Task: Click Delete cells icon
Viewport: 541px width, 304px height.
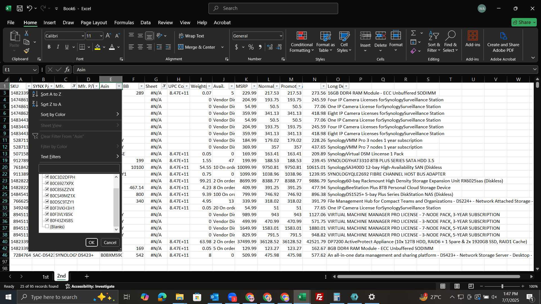Action: [380, 36]
